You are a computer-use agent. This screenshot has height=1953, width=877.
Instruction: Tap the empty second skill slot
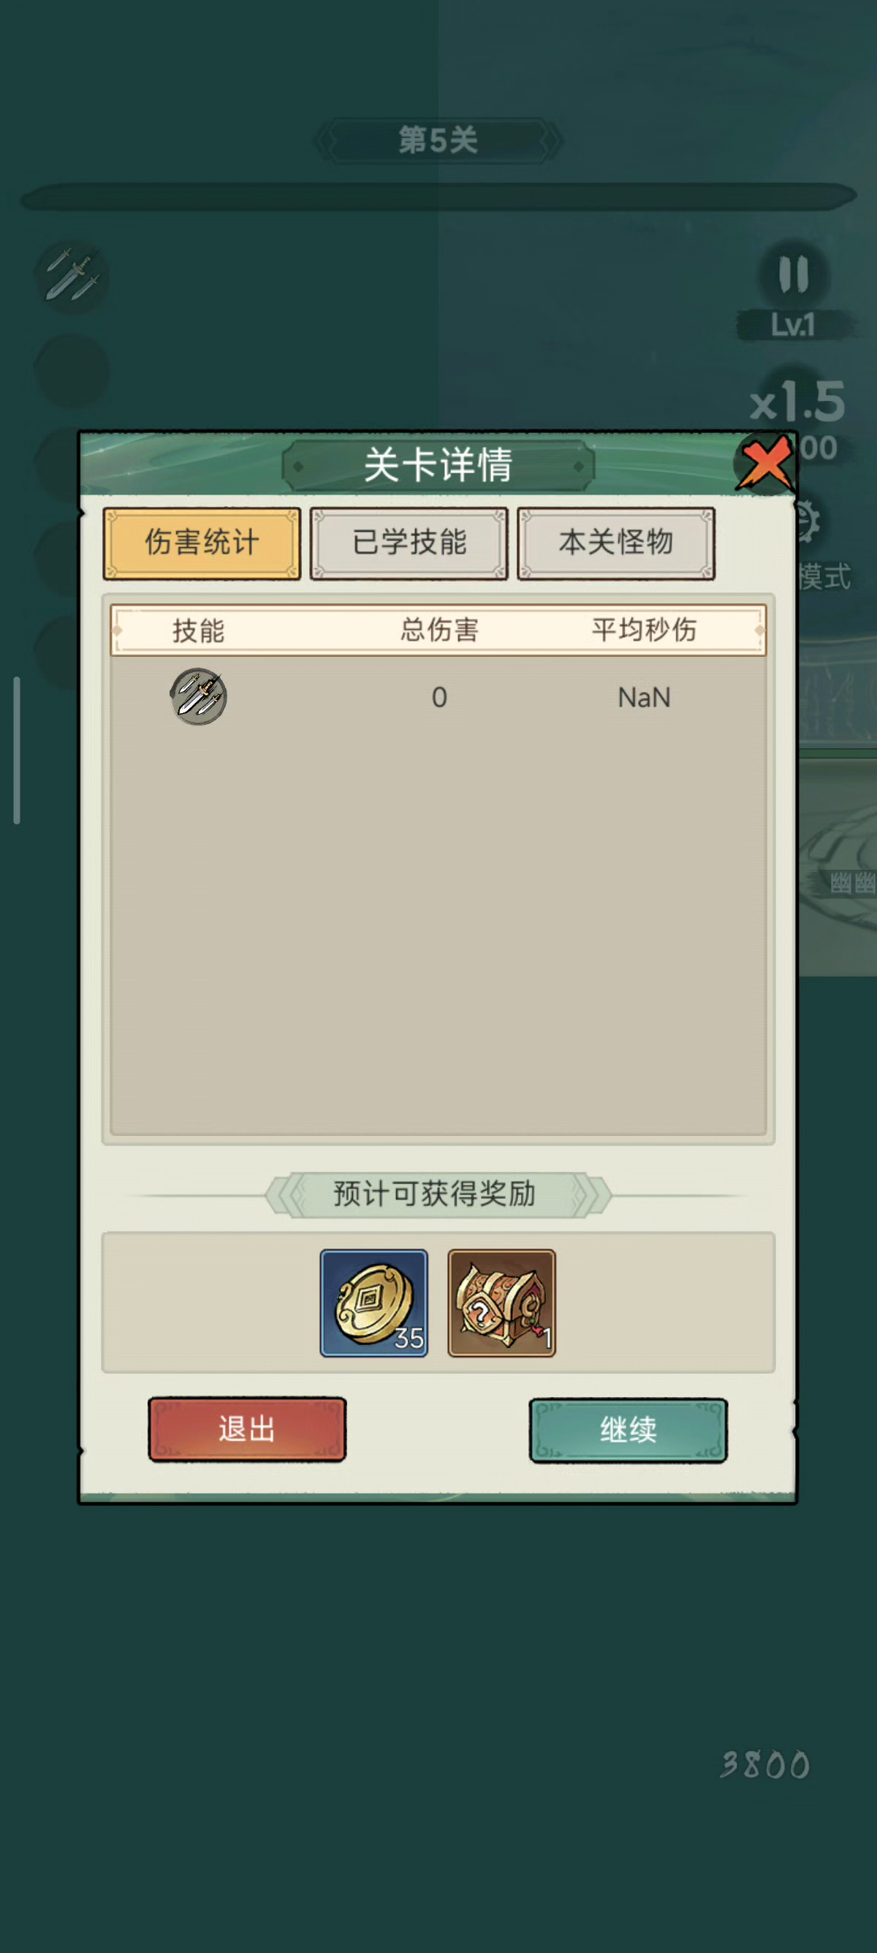pyautogui.click(x=72, y=372)
